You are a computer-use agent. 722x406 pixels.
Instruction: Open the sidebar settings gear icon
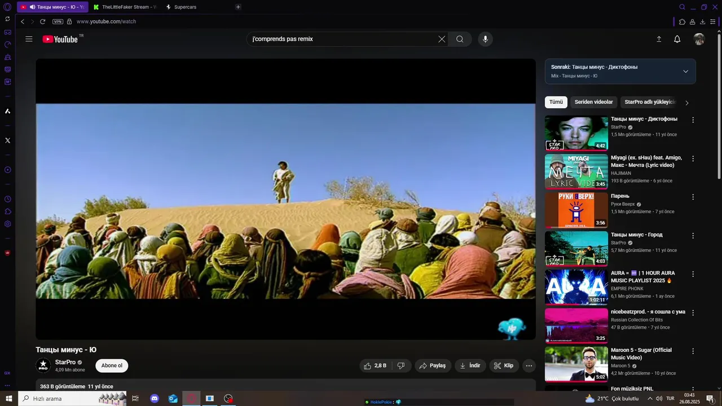[7, 224]
